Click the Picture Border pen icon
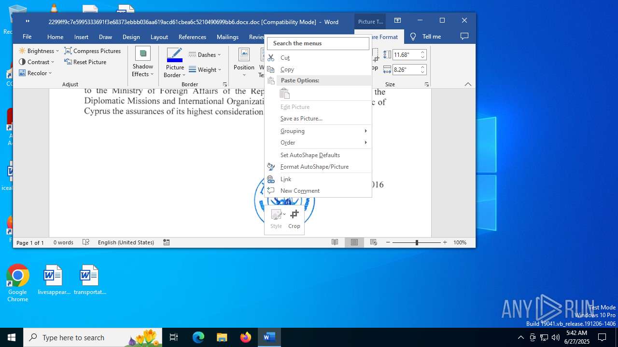Viewport: 618px width, 347px height. tap(174, 54)
